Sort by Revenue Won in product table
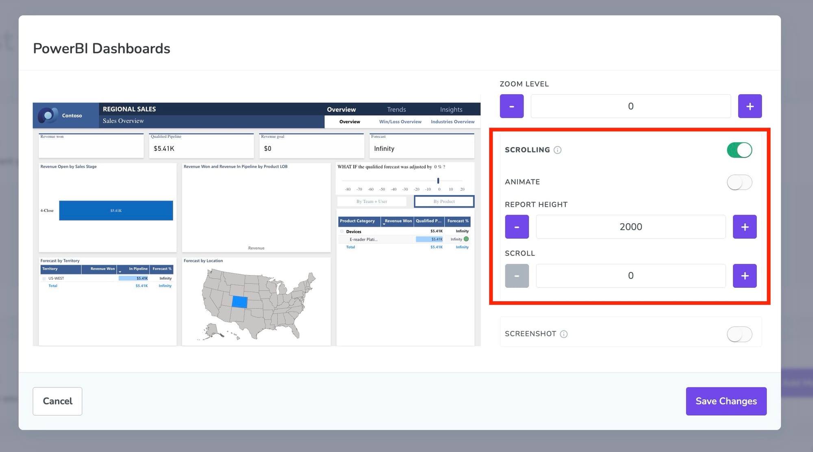Viewport: 813px width, 452px height. click(397, 221)
